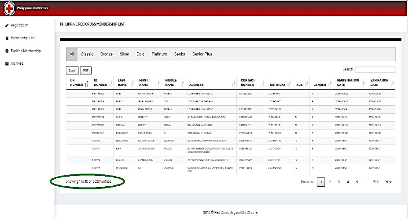Click middle name cell VALENCIA
412x218 pixels.
tap(169, 168)
